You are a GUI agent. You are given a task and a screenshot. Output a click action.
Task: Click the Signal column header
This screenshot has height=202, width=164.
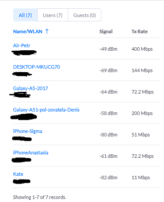[106, 31]
